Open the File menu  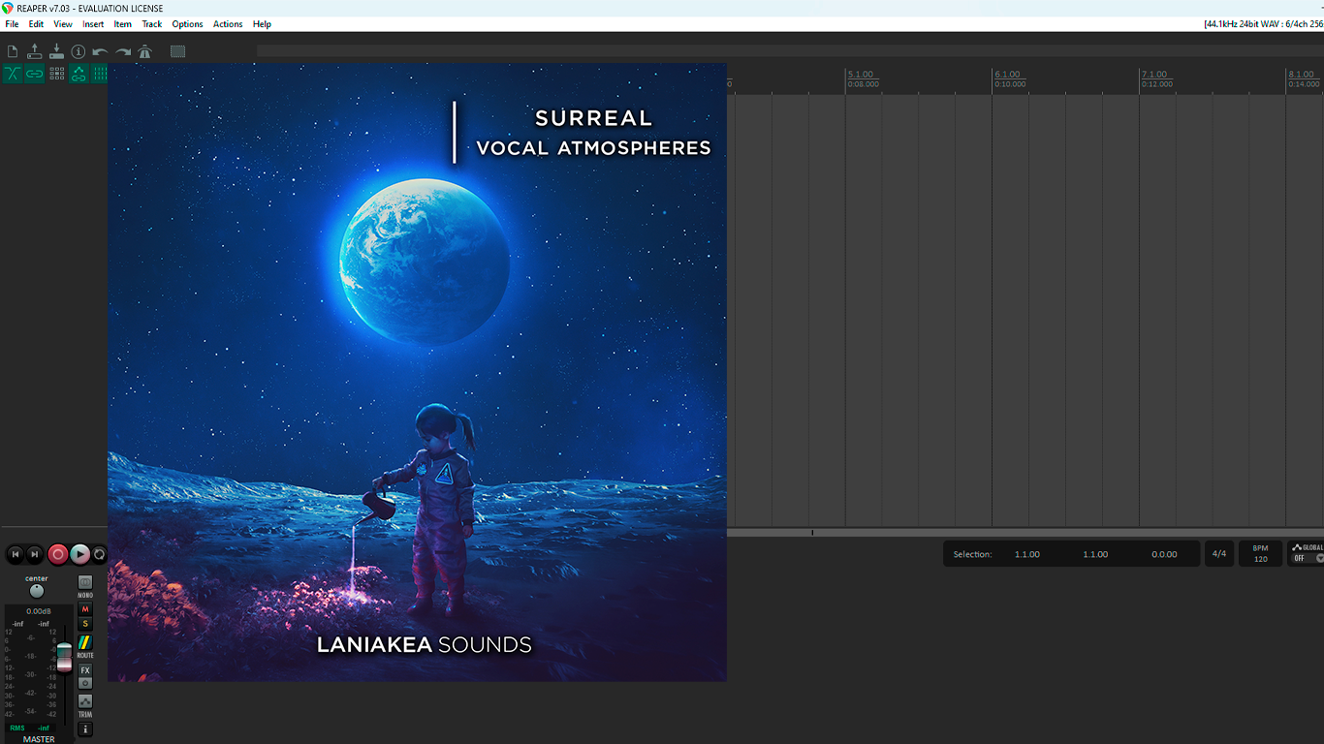pos(12,24)
